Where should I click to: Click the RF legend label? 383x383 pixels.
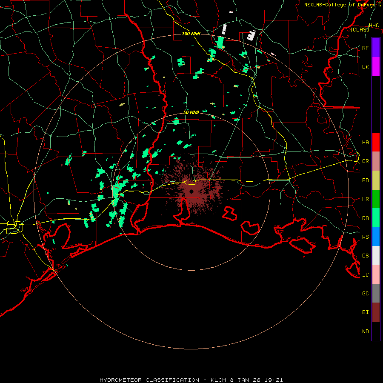click(365, 48)
